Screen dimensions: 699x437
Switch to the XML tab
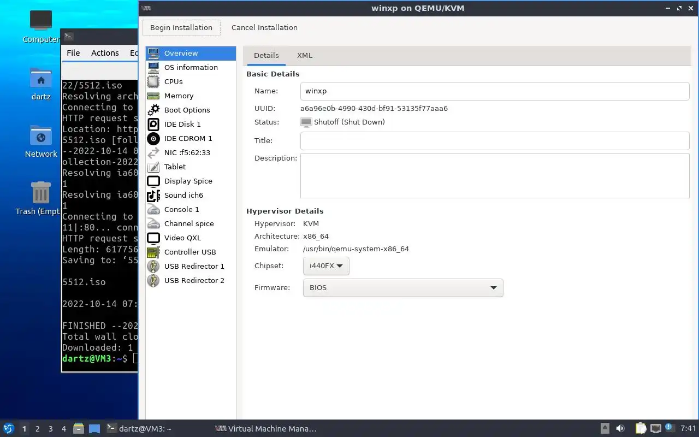pos(305,55)
